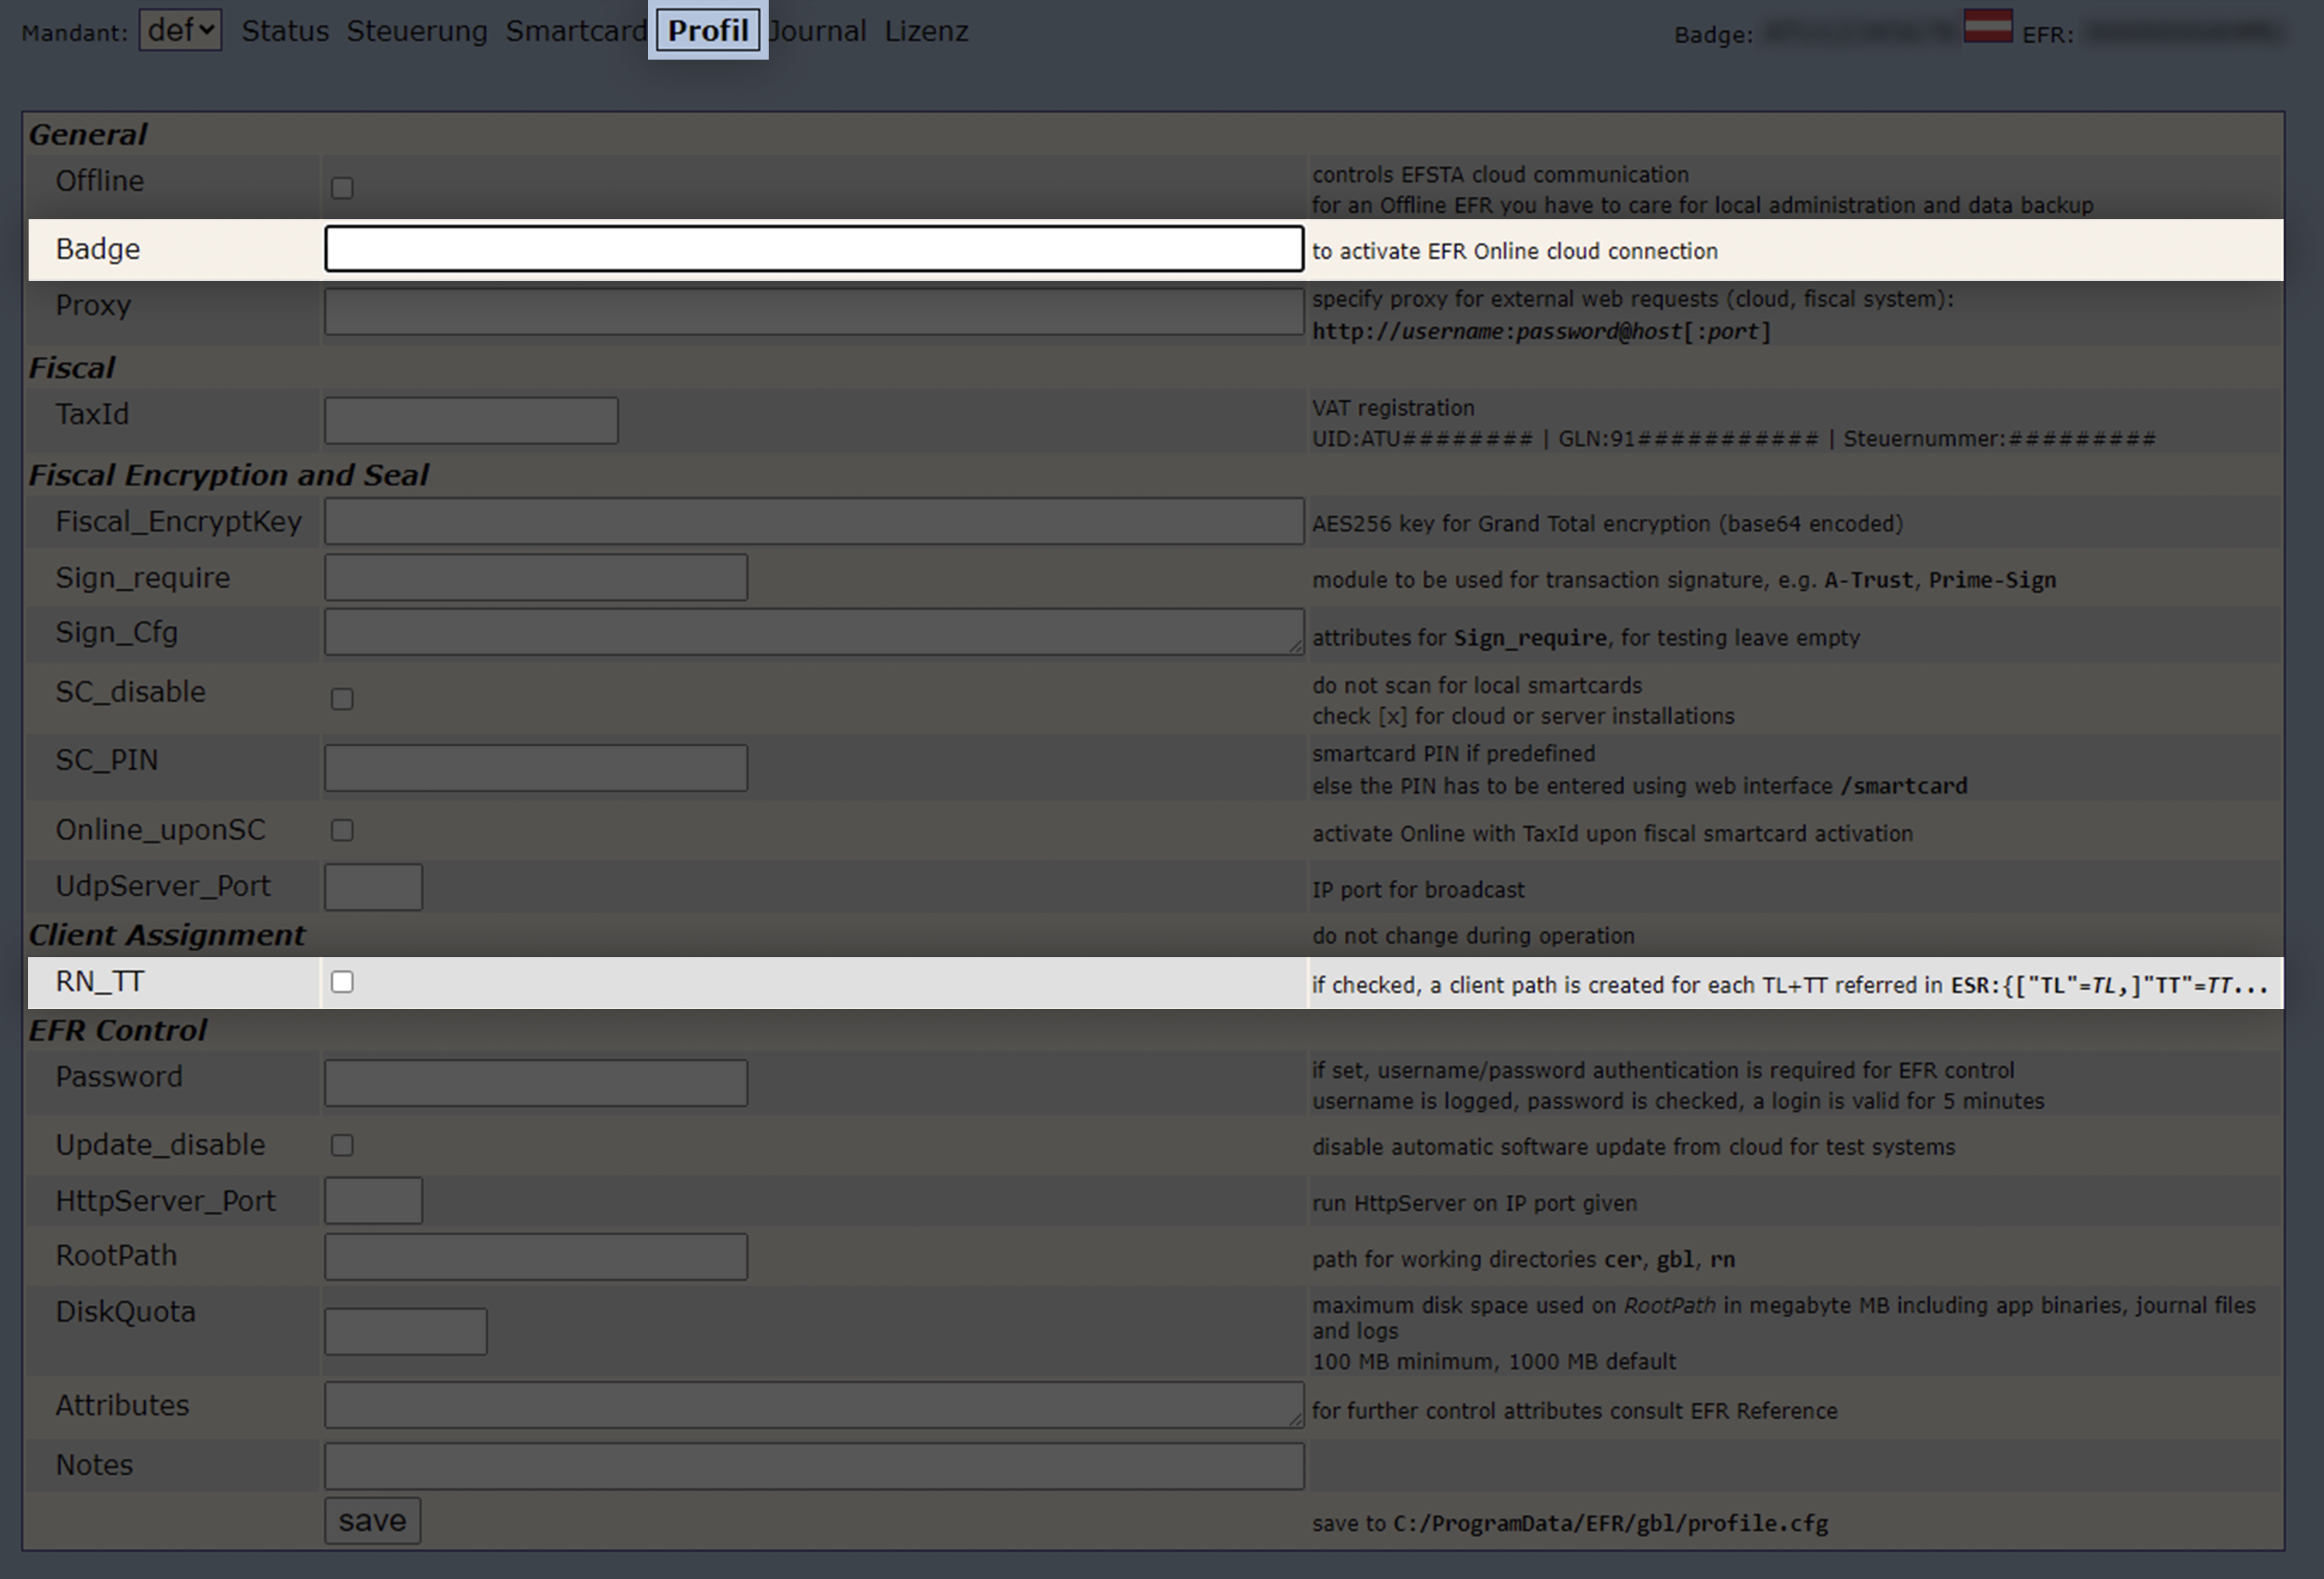Go to the Smartcard tab

pyautogui.click(x=576, y=31)
